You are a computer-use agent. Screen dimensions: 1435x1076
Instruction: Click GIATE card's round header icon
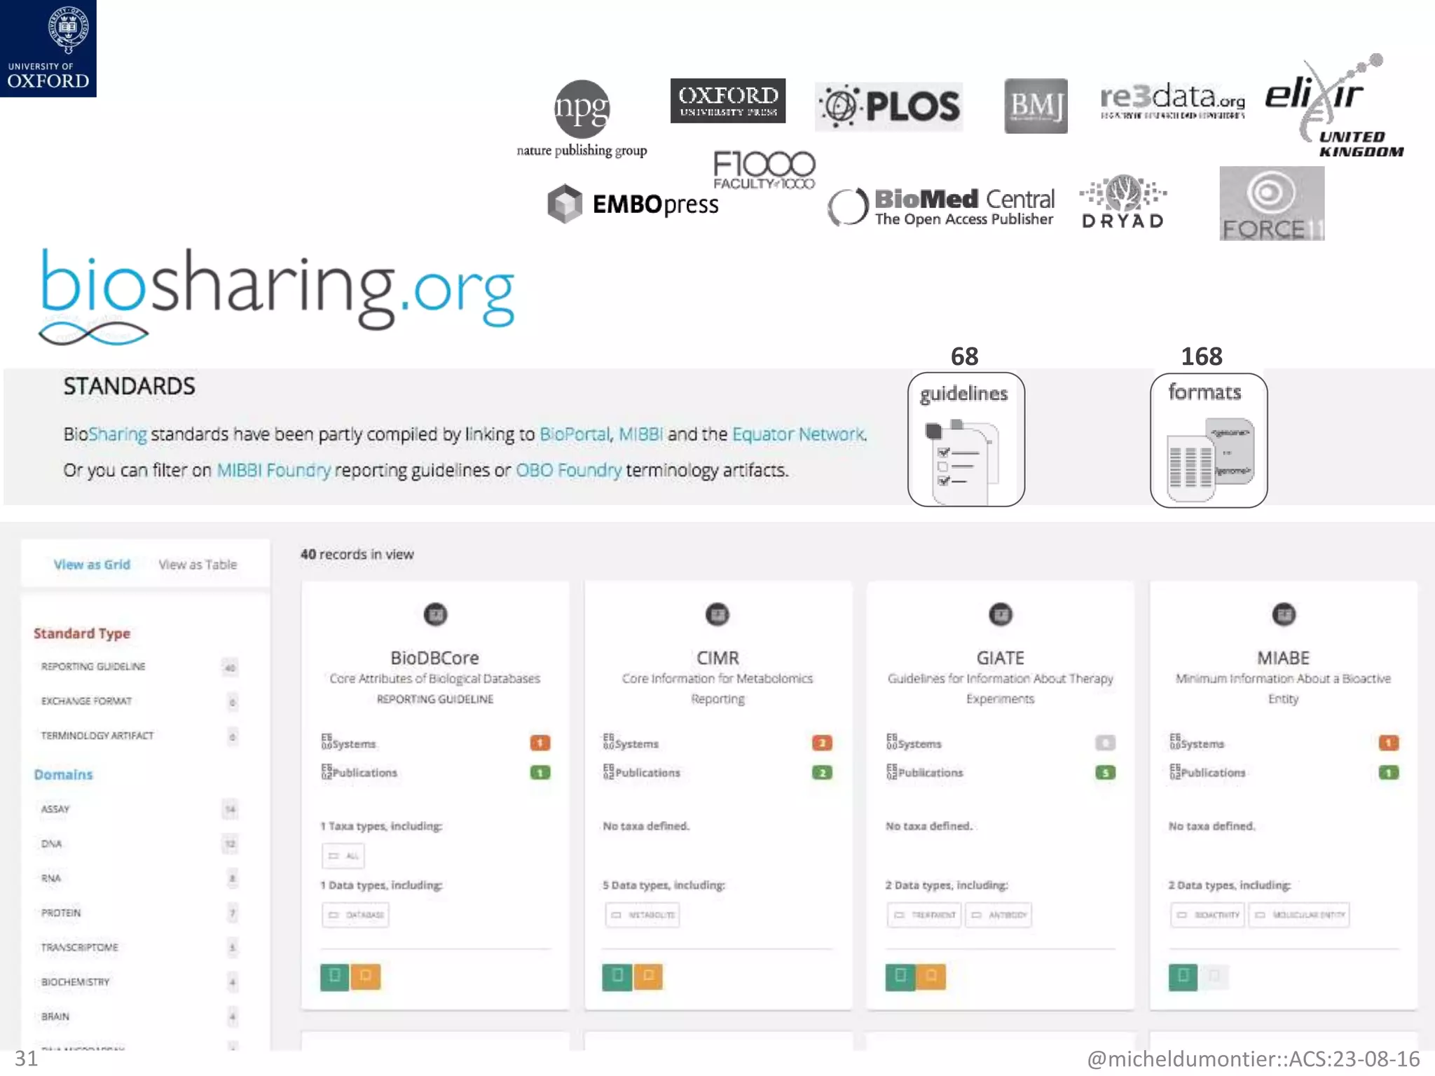pos(1000,614)
